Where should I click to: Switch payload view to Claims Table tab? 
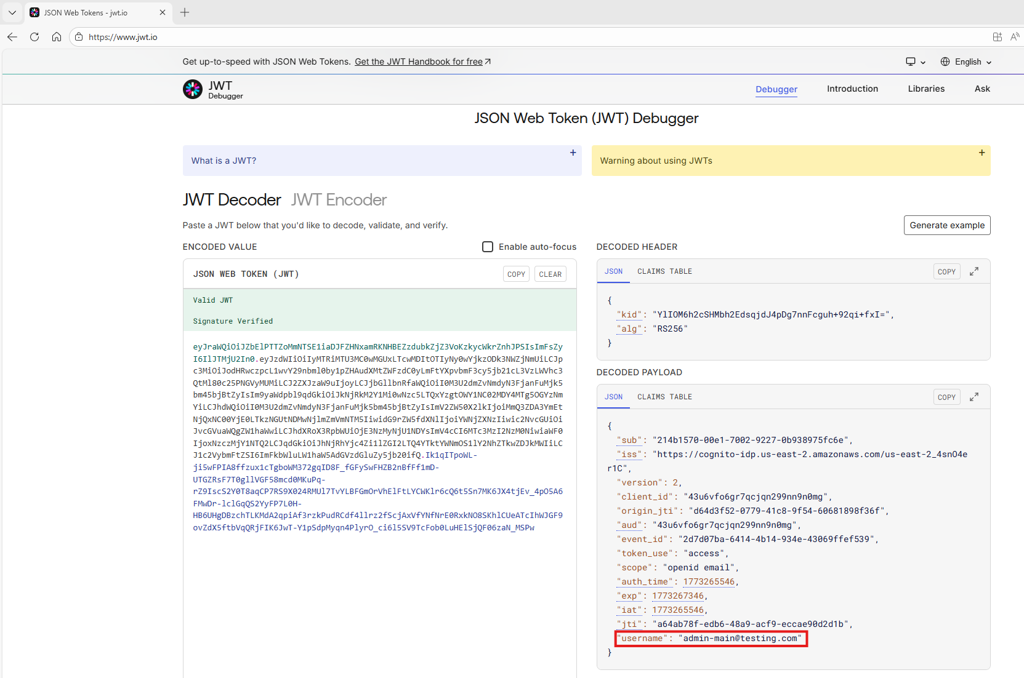pos(664,397)
